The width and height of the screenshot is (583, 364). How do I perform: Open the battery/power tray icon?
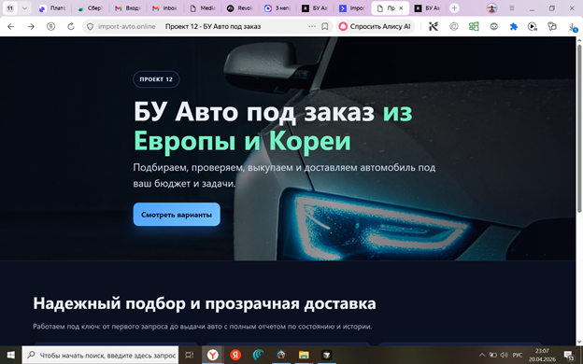[493, 355]
